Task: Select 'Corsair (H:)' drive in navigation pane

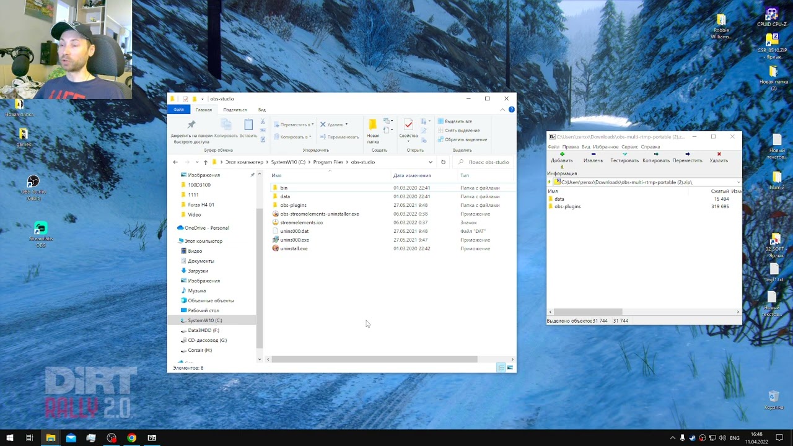Action: coord(199,350)
